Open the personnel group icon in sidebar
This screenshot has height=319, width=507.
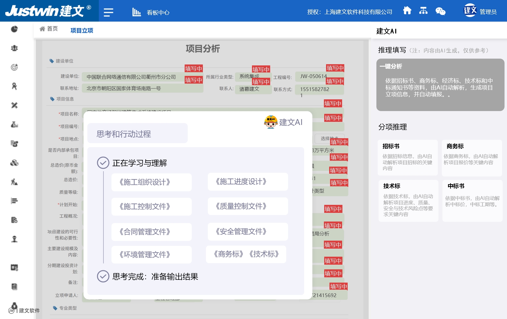click(14, 48)
